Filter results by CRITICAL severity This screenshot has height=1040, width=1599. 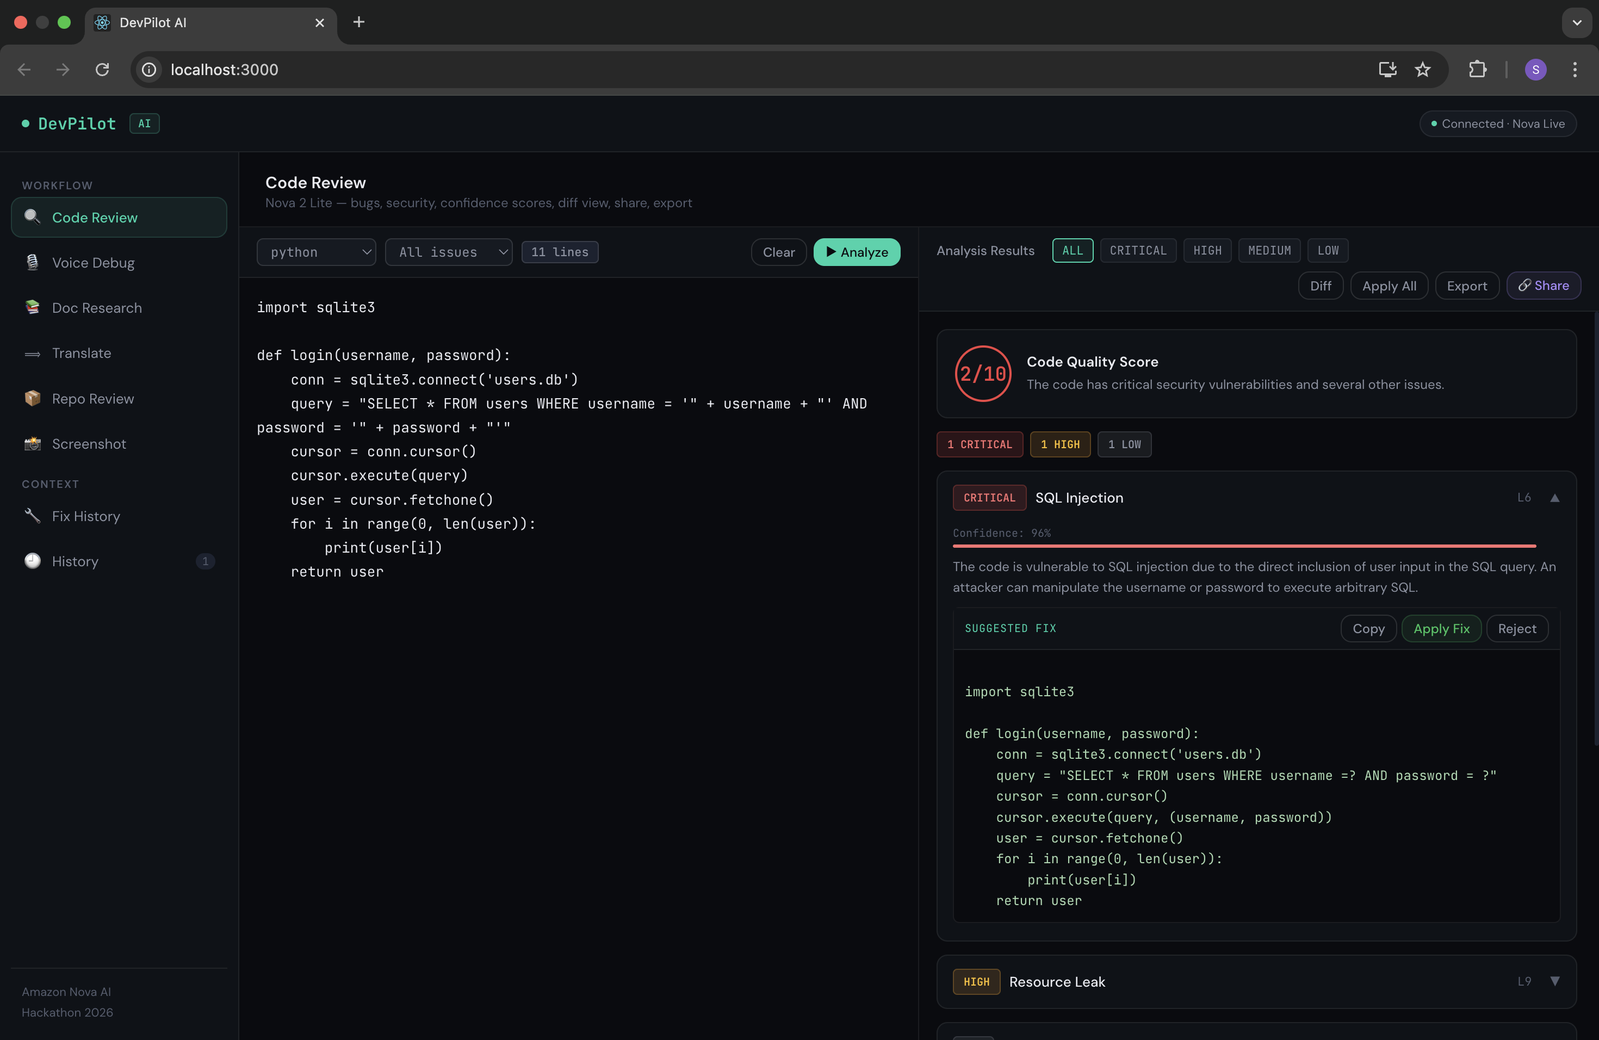tap(1137, 250)
